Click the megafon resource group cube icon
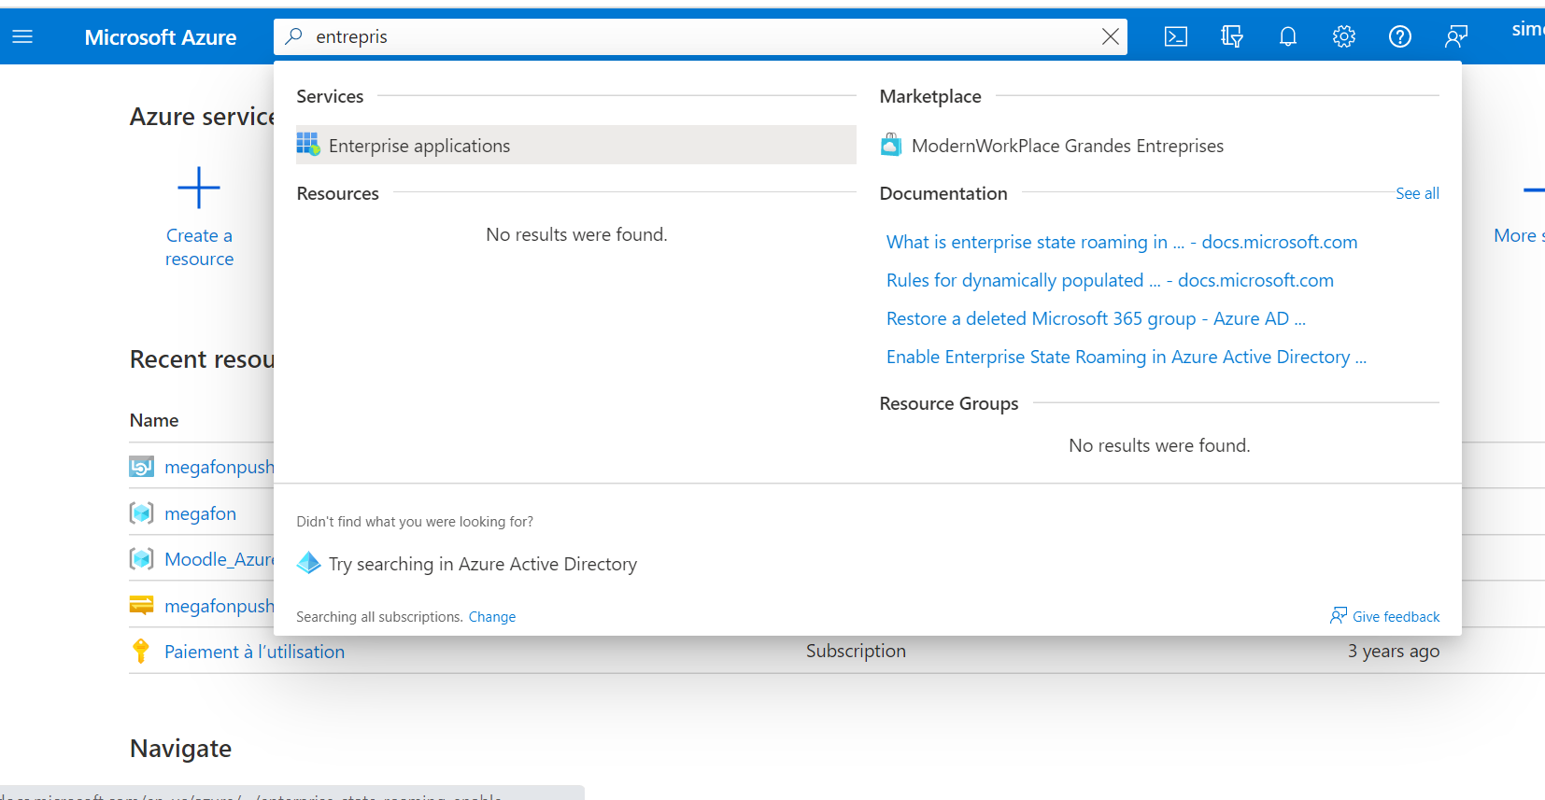 coord(141,513)
